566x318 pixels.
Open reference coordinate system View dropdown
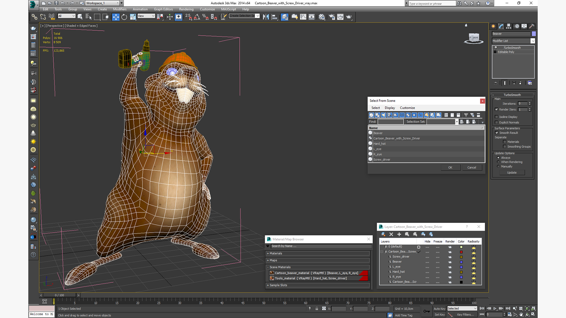(x=146, y=16)
